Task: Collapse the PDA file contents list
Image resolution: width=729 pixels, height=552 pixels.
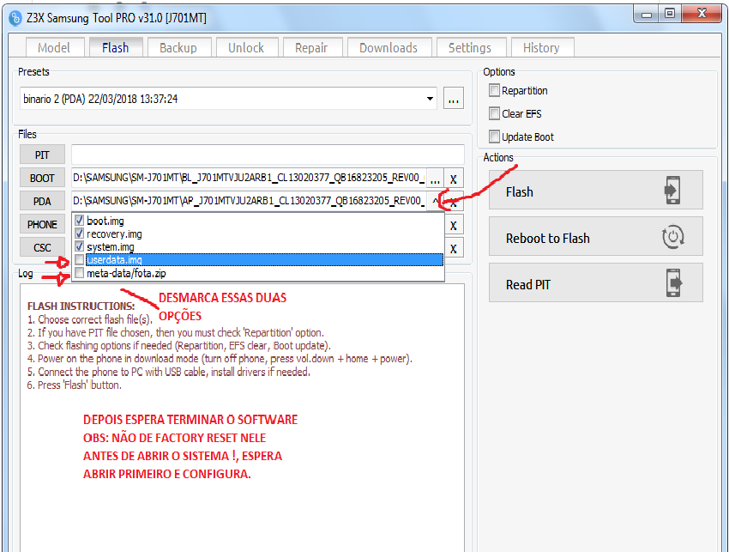Action: click(435, 202)
